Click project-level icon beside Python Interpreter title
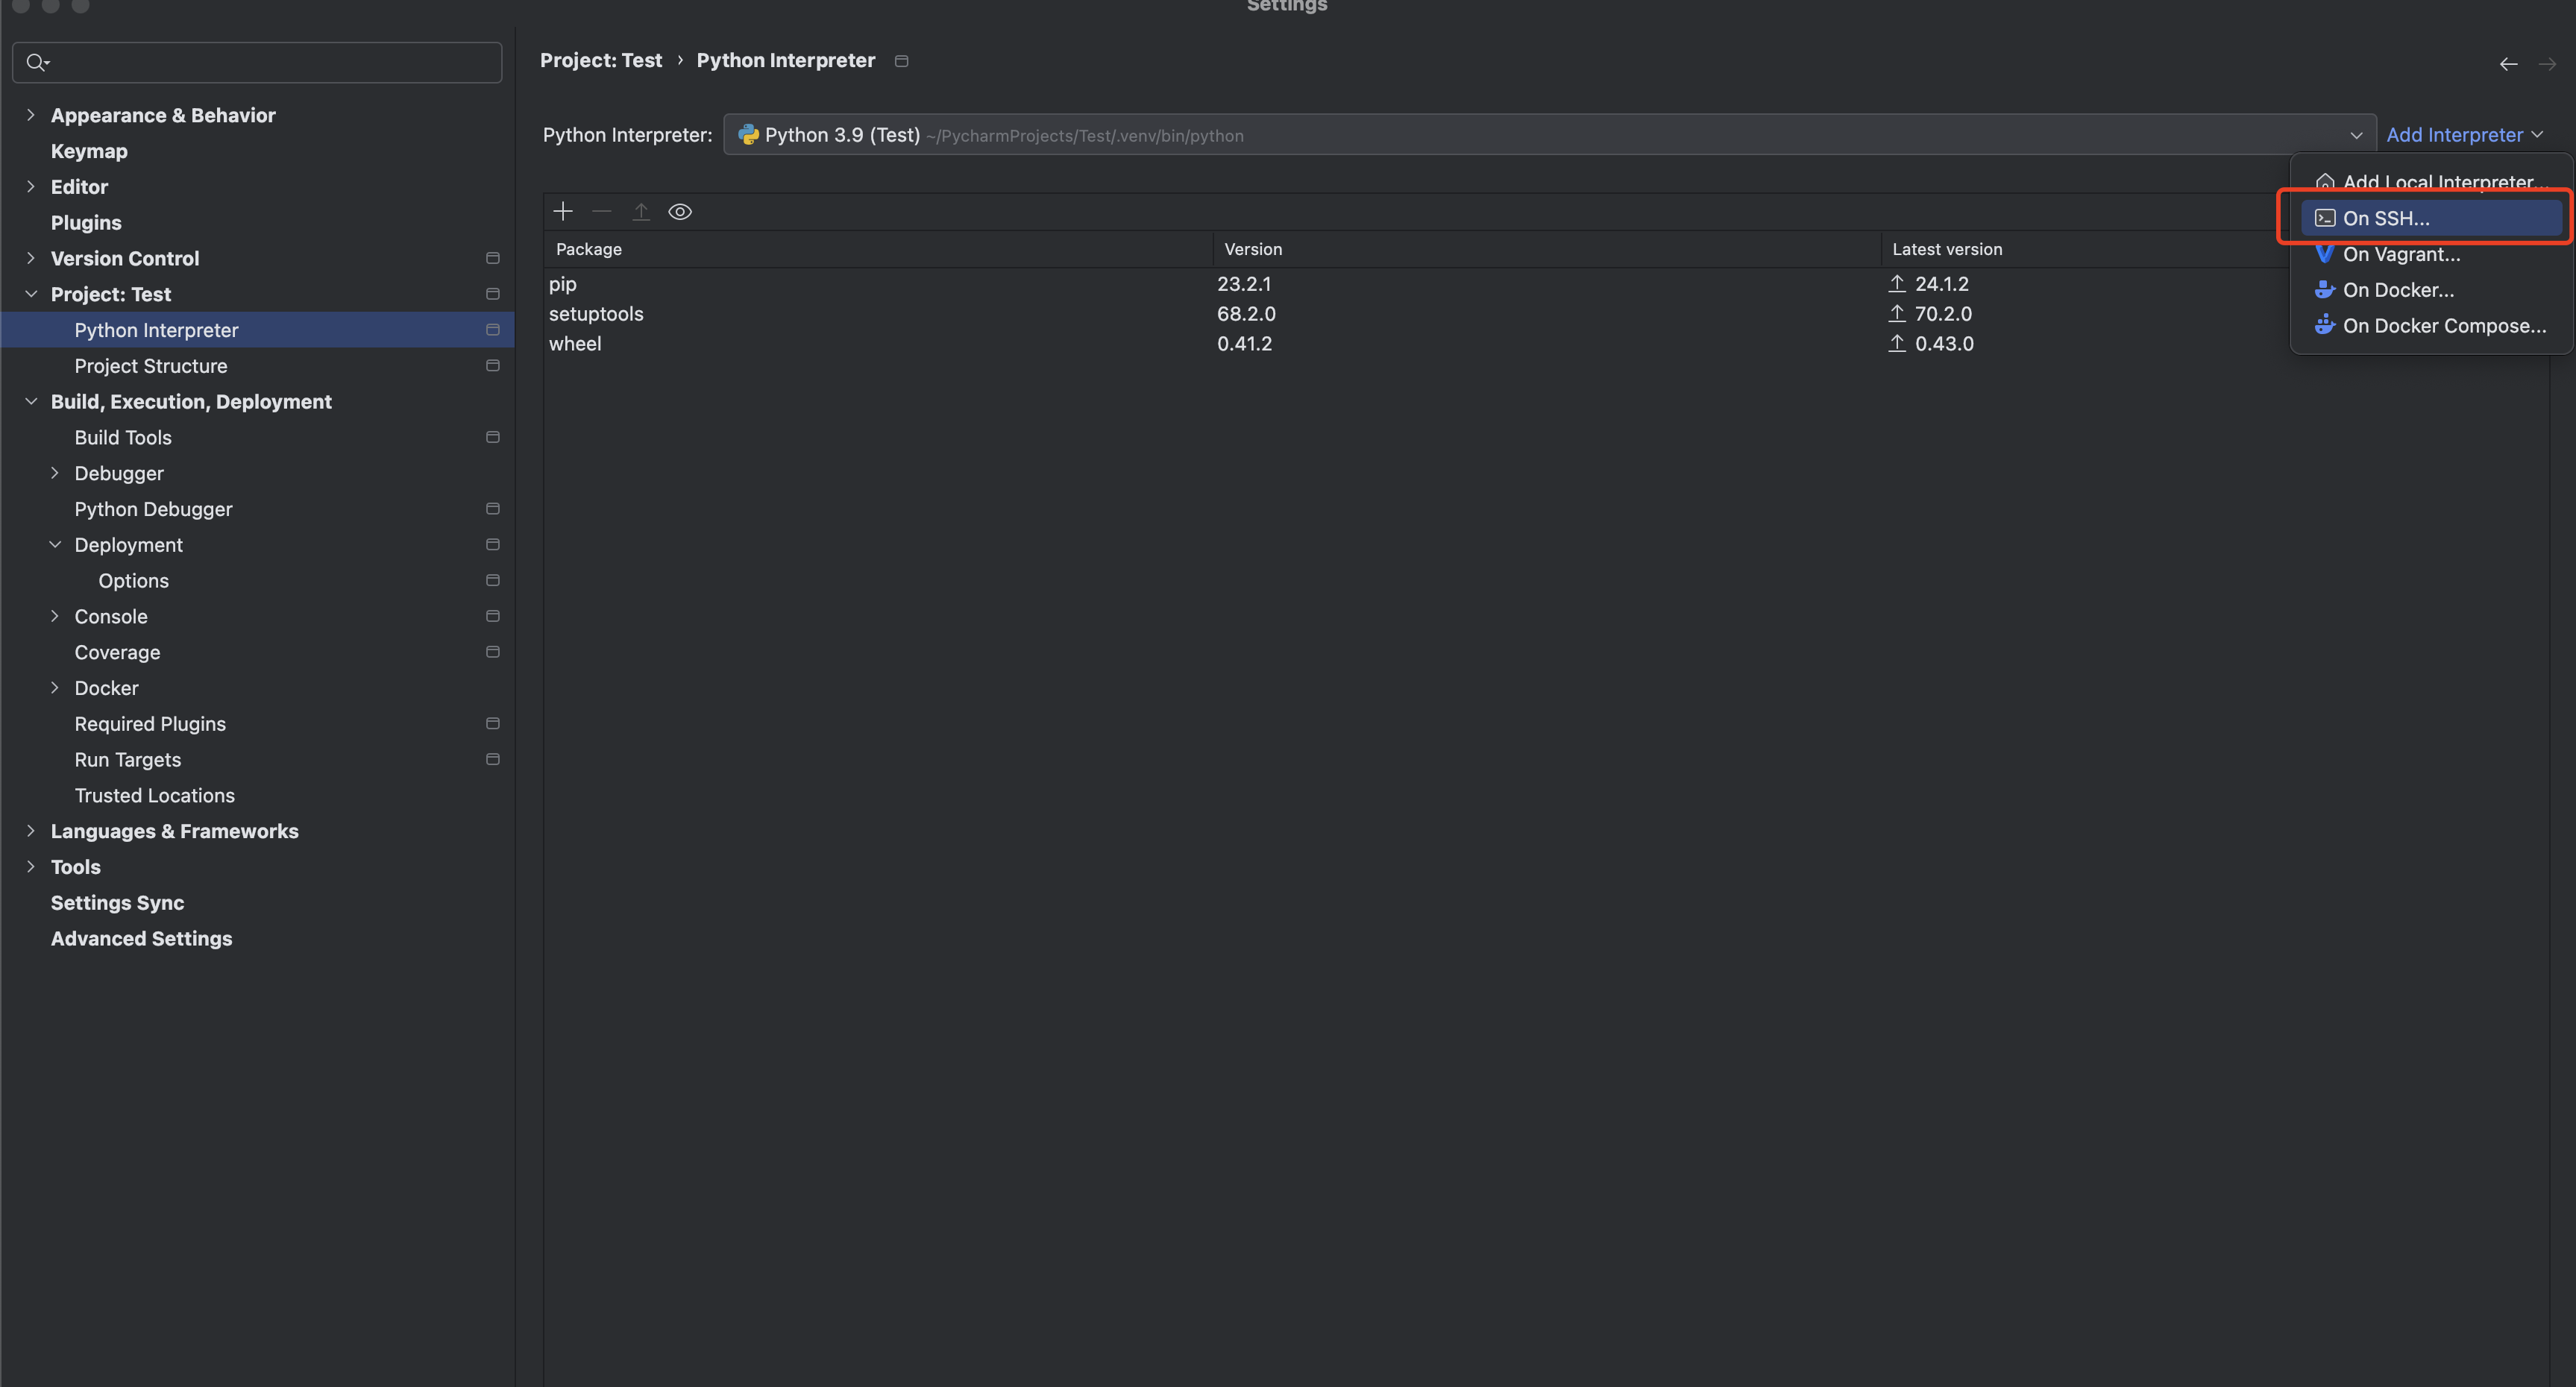 pos(901,61)
